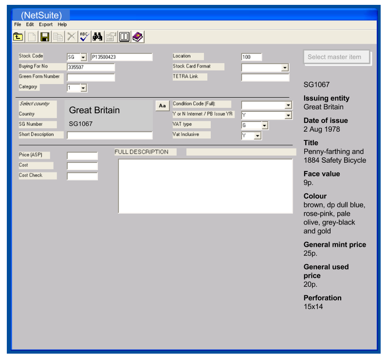Screen dimensions: 386x358
Task: Click the stock code field P13500423
Action: coord(122,57)
